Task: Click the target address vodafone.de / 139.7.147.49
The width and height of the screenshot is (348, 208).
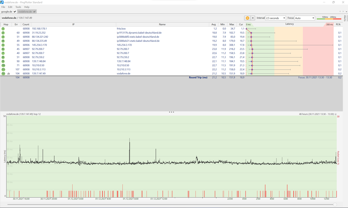Action: tap(17, 18)
